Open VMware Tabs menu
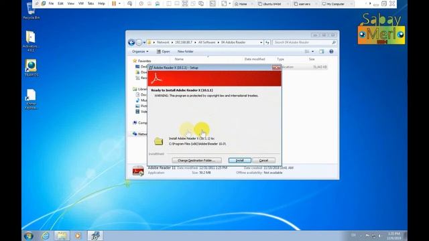Screen dimensions: 429x241 point(91,3)
